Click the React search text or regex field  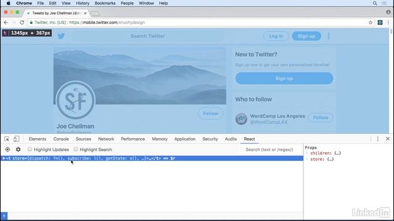(x=270, y=150)
